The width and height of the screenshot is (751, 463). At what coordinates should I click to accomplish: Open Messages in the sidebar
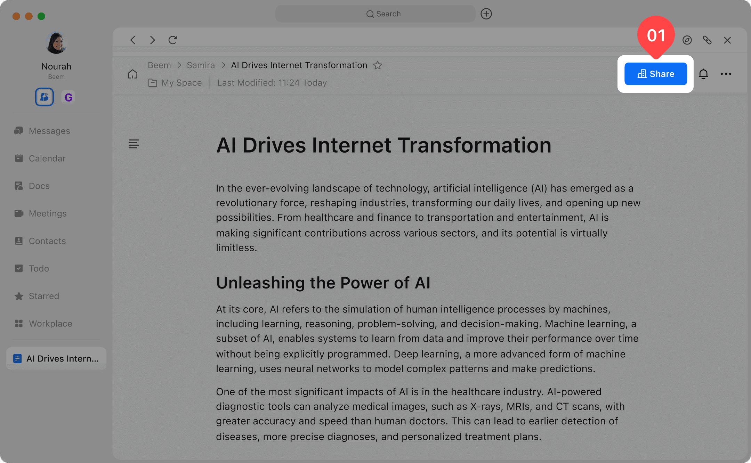coord(49,131)
